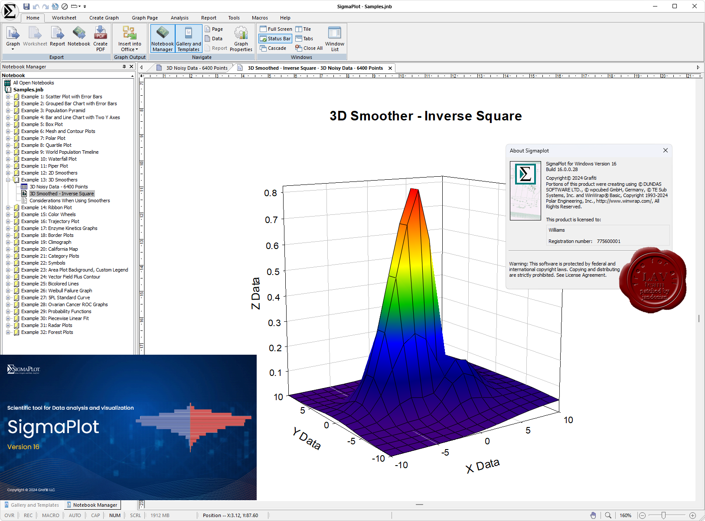Go to Data view in Navigate group

[214, 39]
